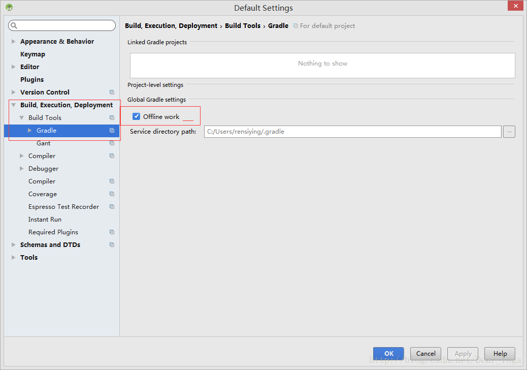Open Required Plugins settings page
This screenshot has height=370, width=527.
pos(53,232)
